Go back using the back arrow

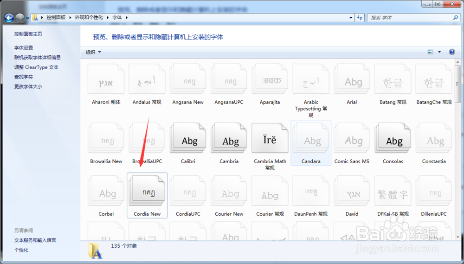(9, 18)
